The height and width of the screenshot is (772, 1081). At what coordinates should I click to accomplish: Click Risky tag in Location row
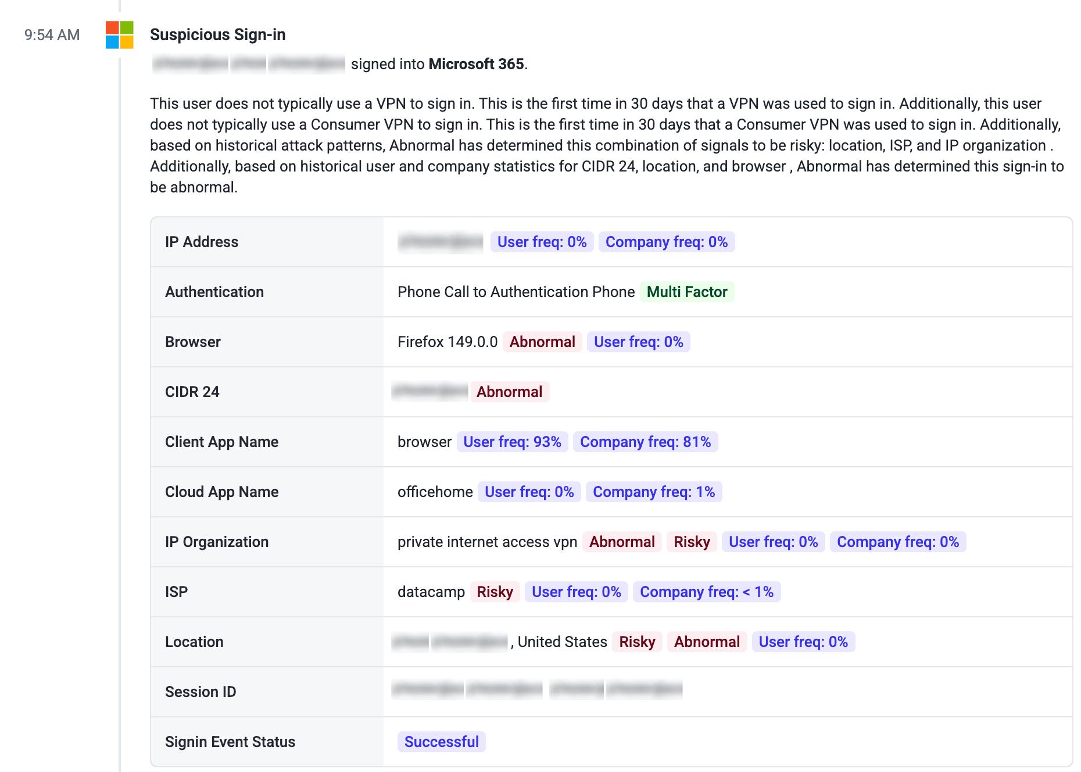coord(637,642)
